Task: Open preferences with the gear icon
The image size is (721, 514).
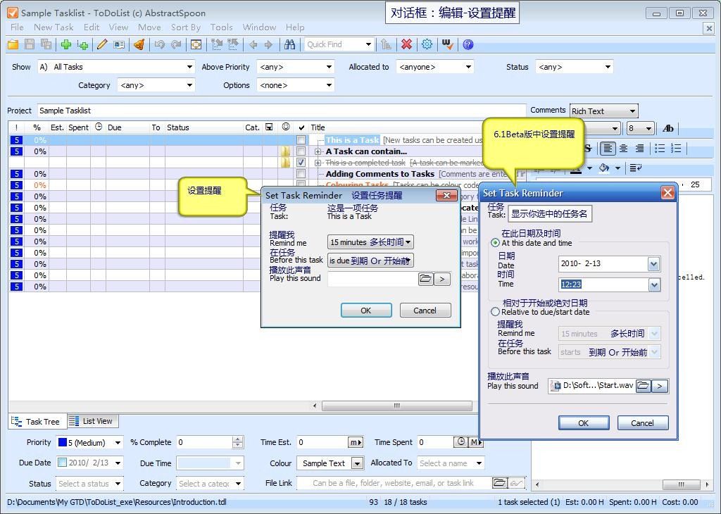Action: coord(427,44)
